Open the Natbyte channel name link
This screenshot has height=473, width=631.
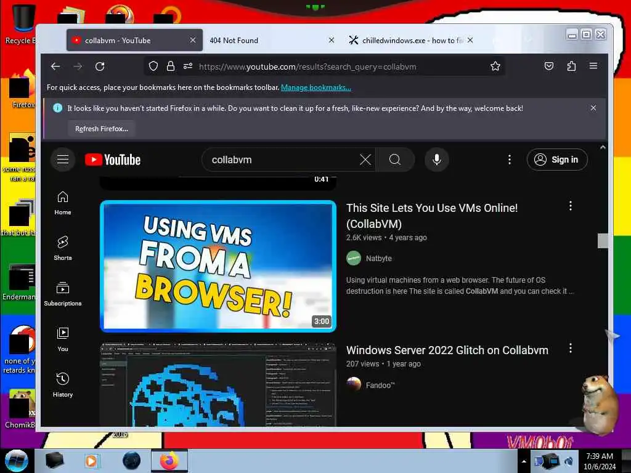point(379,258)
